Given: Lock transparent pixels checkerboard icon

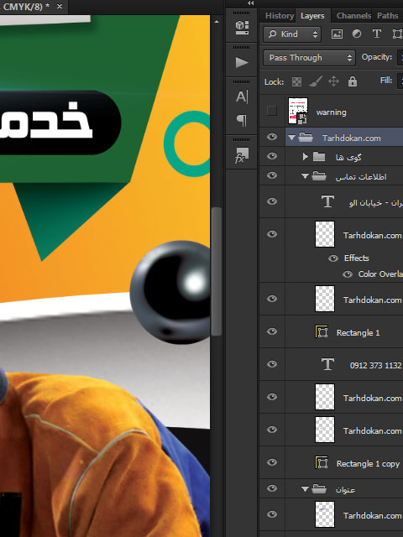Looking at the screenshot, I should point(296,82).
